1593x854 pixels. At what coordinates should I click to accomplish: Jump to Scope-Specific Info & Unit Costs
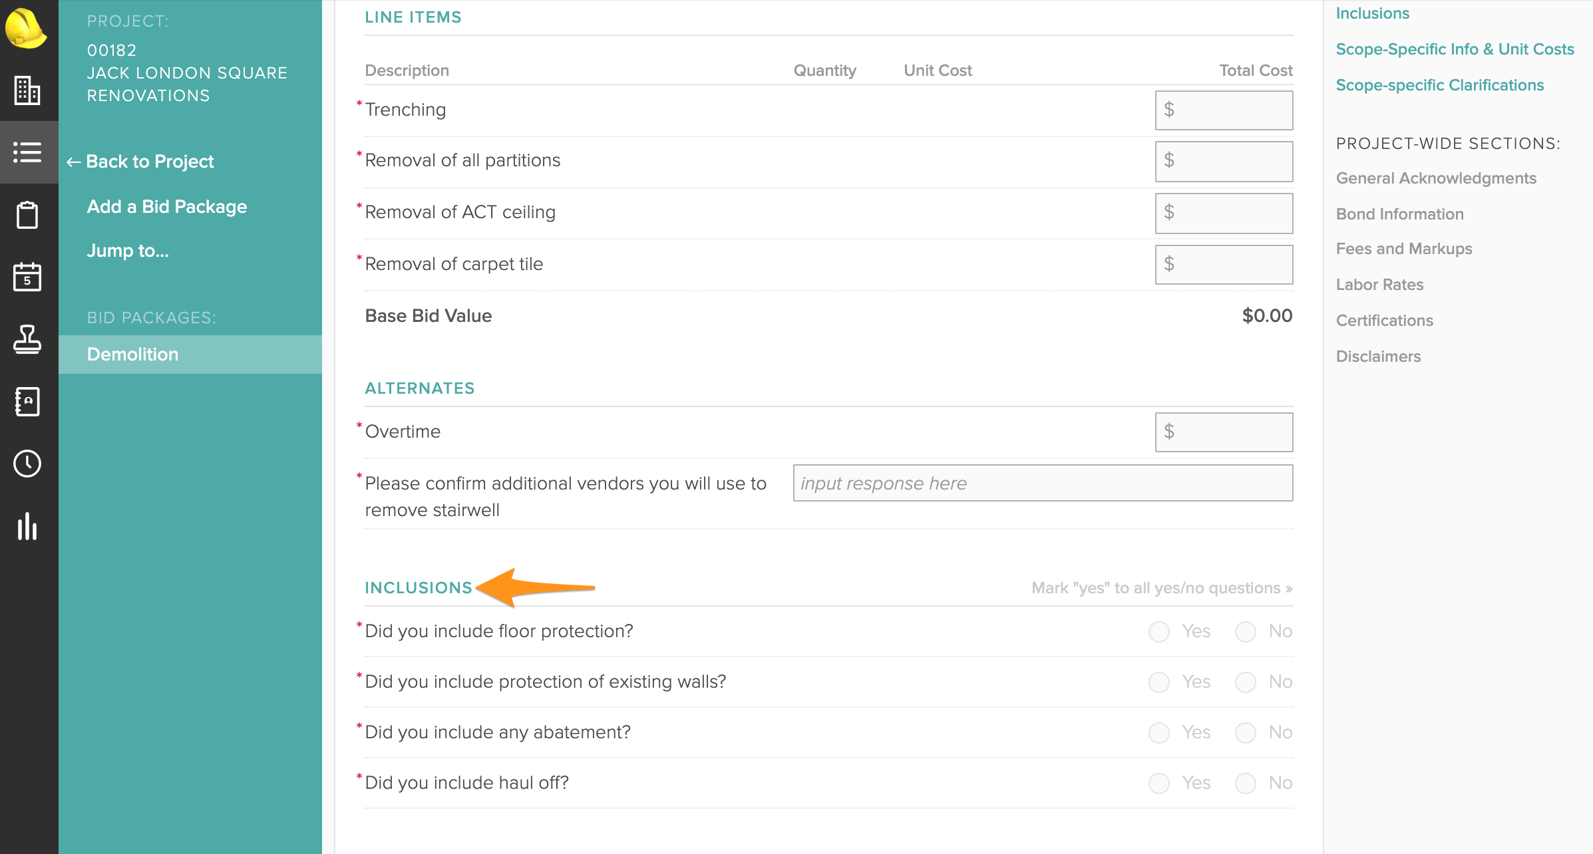click(1455, 49)
